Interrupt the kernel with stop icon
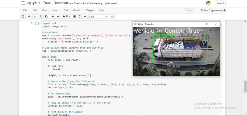 (74, 17)
